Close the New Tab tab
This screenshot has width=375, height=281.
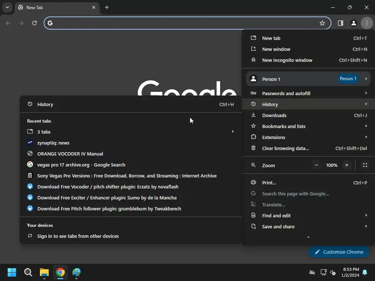coord(94,7)
